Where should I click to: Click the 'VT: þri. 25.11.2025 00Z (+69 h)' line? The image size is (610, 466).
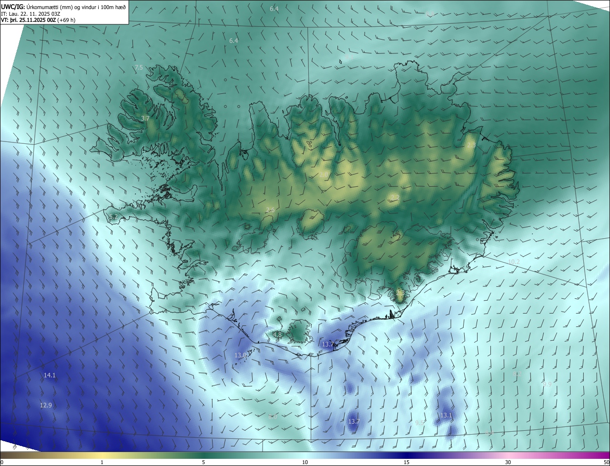[38, 20]
